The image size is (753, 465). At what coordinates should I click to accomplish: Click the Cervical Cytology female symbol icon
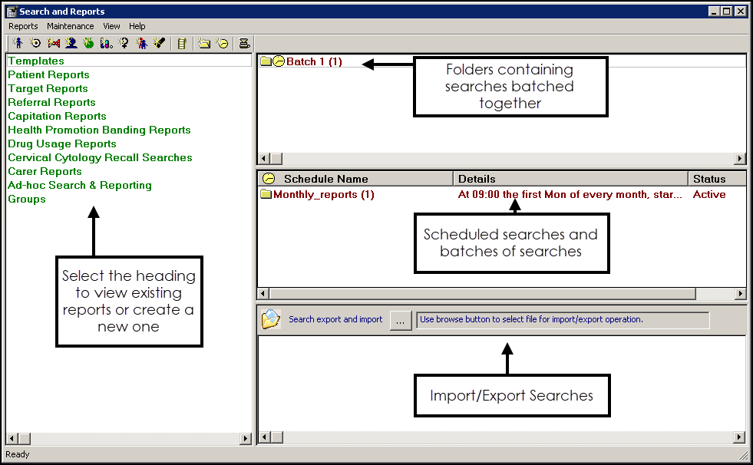pos(124,44)
